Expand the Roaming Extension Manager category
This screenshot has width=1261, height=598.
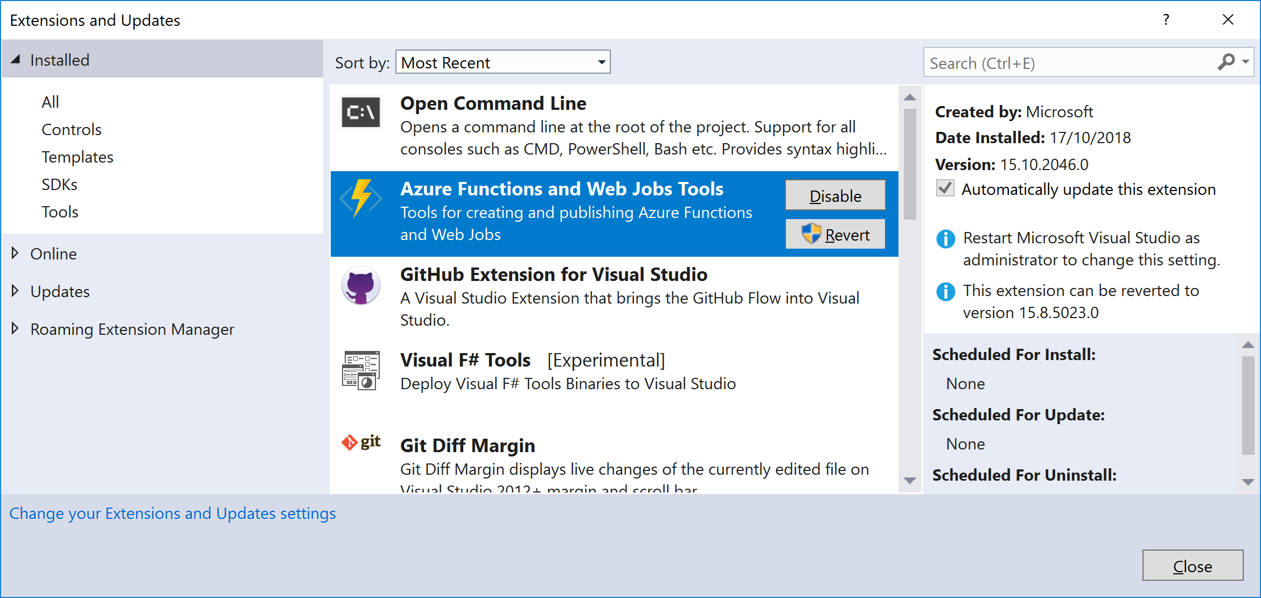click(x=15, y=328)
